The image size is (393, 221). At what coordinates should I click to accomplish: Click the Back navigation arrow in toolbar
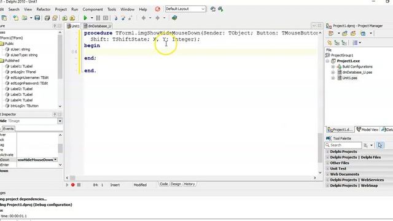(144, 18)
